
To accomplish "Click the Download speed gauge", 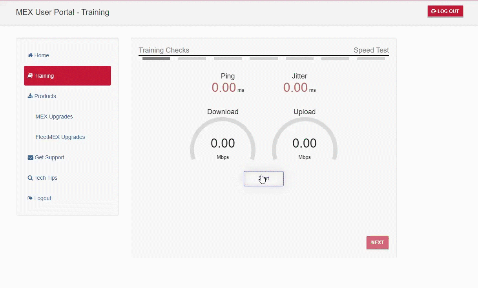I will [x=223, y=139].
